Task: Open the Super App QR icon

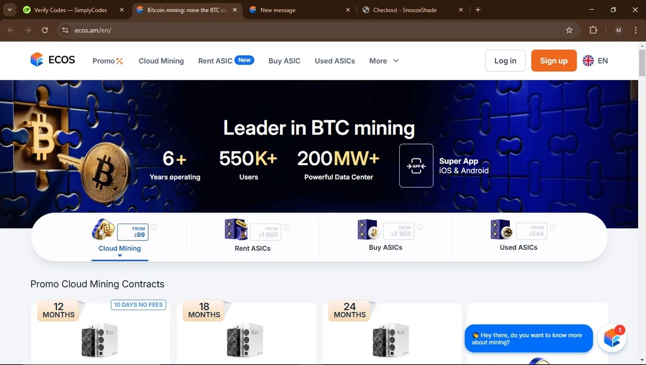Action: (416, 165)
